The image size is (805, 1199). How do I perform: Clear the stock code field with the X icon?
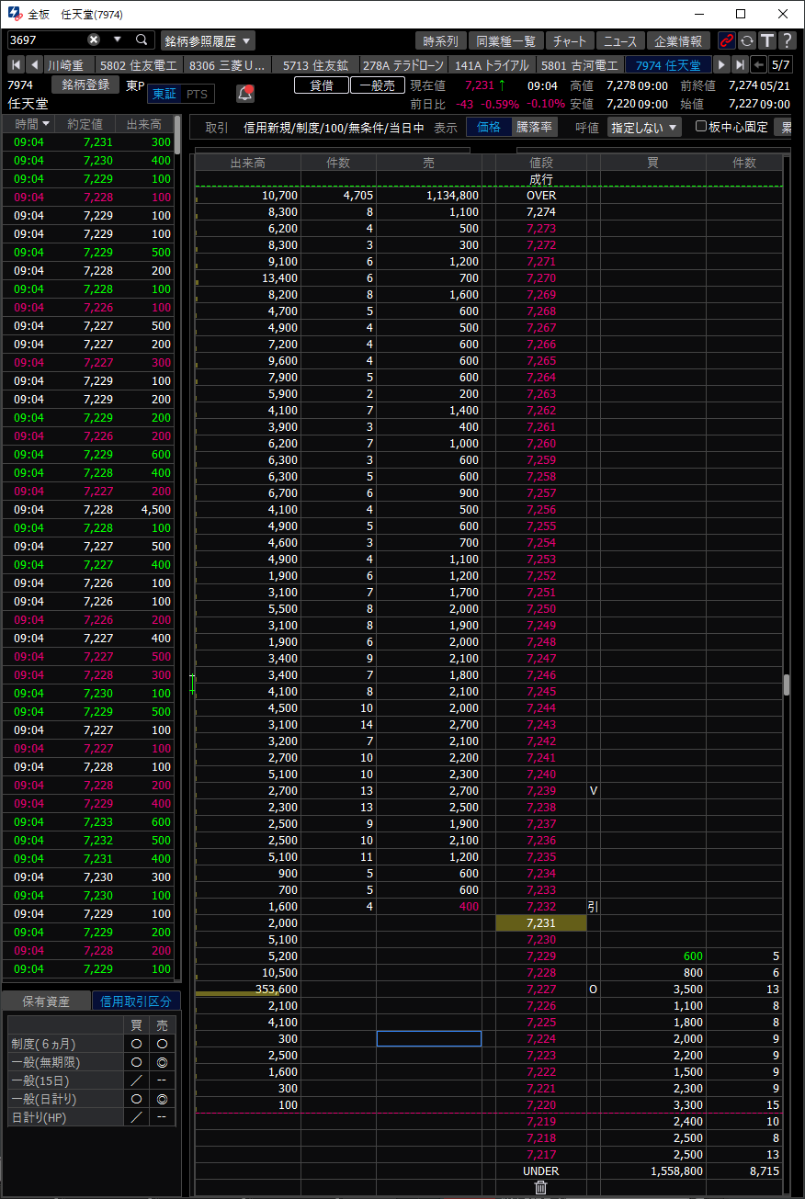94,40
